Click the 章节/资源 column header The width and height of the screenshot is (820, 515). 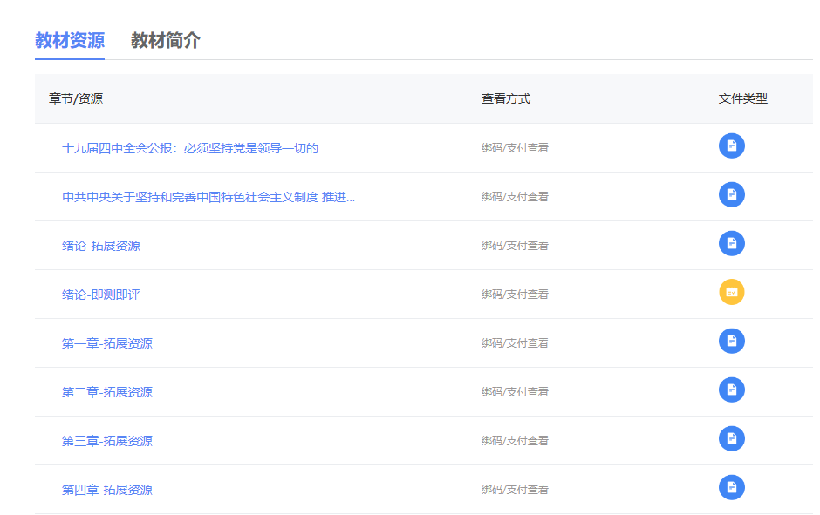tap(76, 98)
